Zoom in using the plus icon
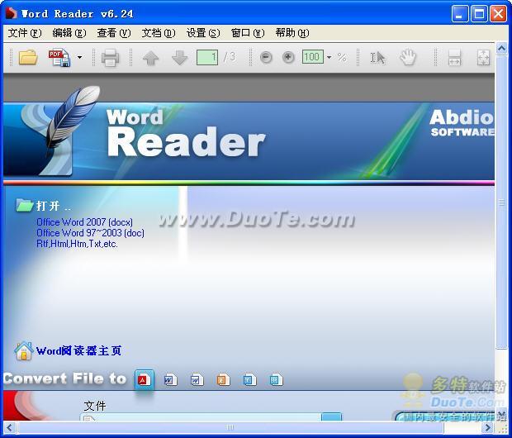 tap(288, 58)
